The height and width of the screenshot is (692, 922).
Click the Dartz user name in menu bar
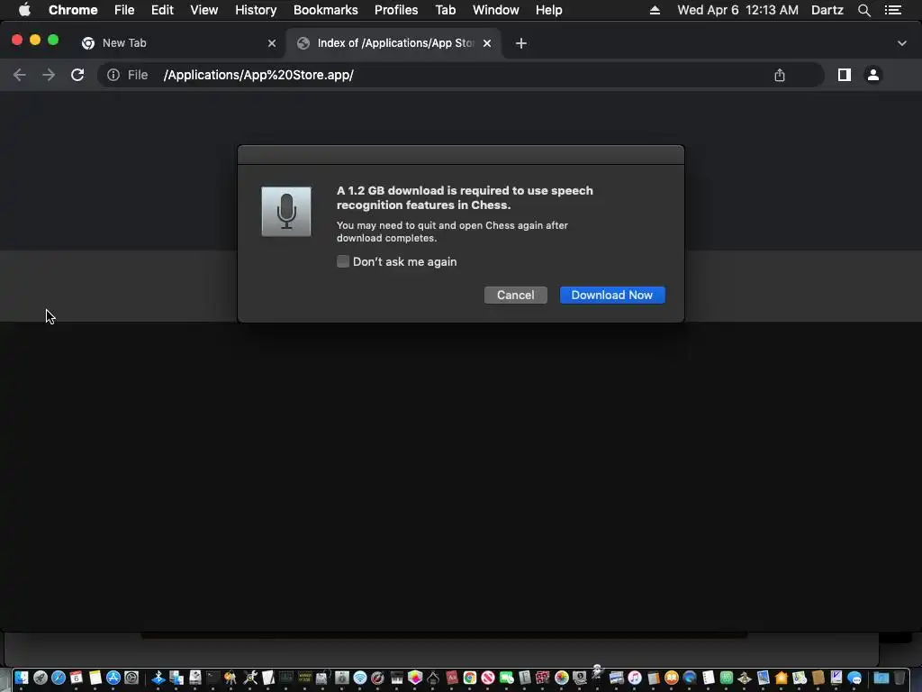pyautogui.click(x=827, y=10)
